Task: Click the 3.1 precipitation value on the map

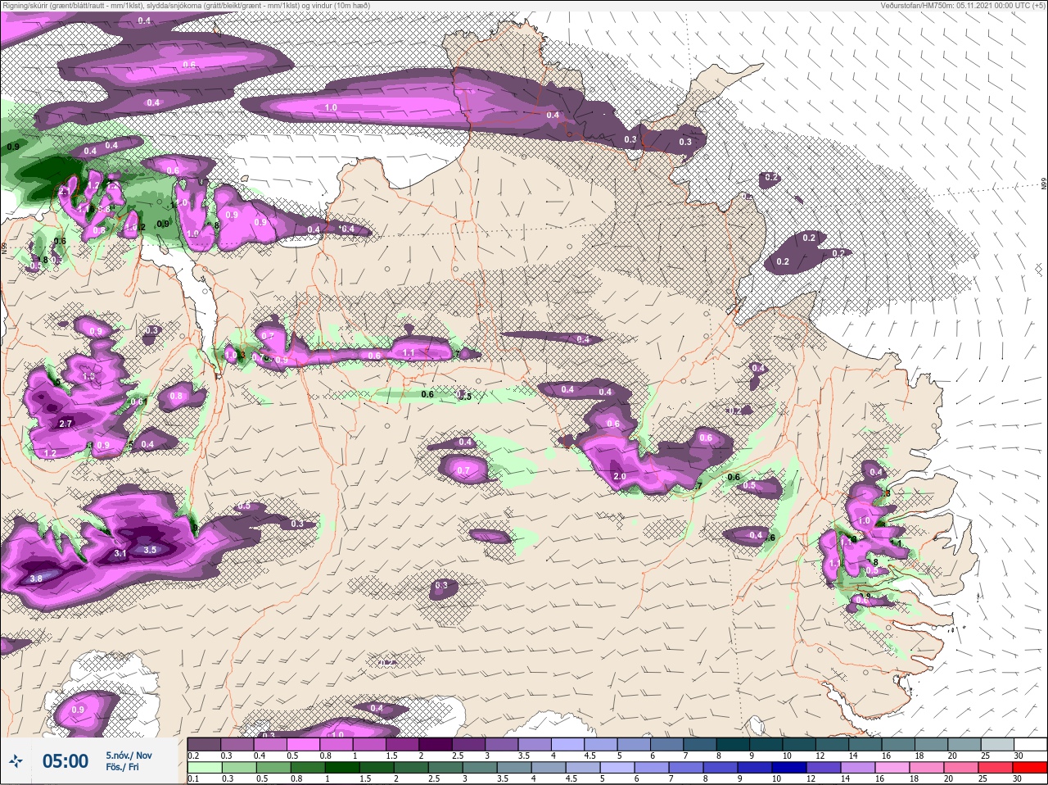Action: coord(120,553)
